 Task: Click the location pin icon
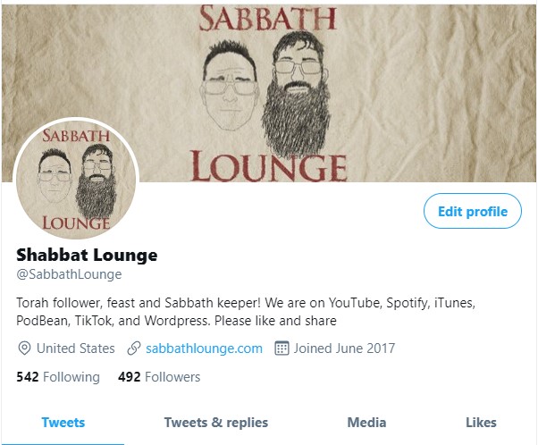click(x=24, y=348)
